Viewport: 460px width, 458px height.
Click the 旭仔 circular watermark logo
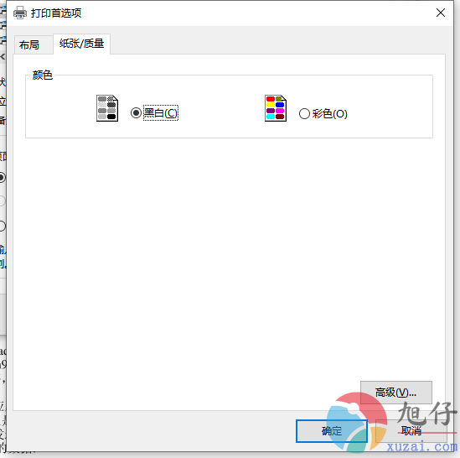[x=357, y=422]
